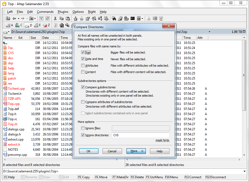Click the Paste clipboard icon
The image size is (249, 182).
pyautogui.click(x=68, y=18)
